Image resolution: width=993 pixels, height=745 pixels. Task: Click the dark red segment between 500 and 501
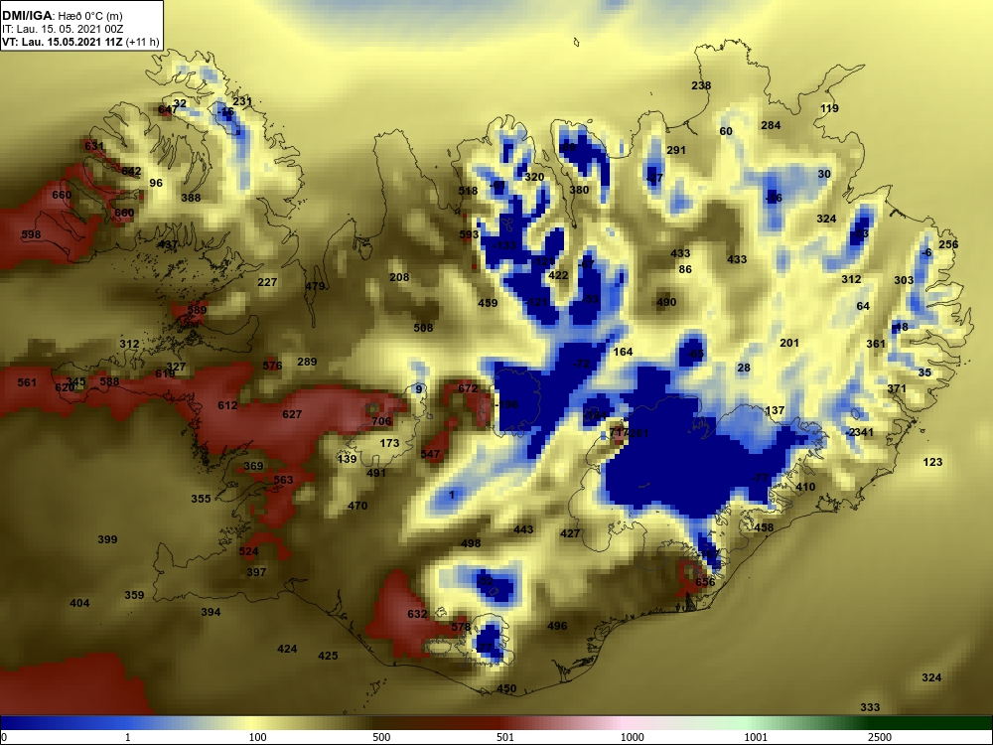click(x=443, y=723)
